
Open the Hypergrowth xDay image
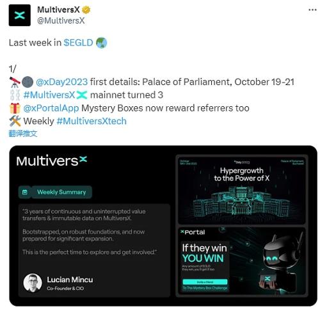pyautogui.click(x=241, y=191)
